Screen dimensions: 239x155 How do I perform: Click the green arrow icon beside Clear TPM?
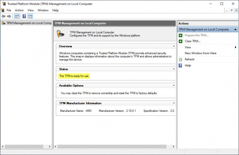click(x=180, y=41)
